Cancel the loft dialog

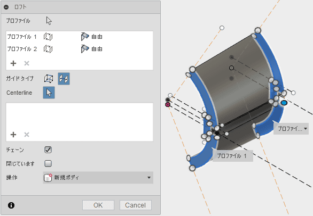[135, 205]
